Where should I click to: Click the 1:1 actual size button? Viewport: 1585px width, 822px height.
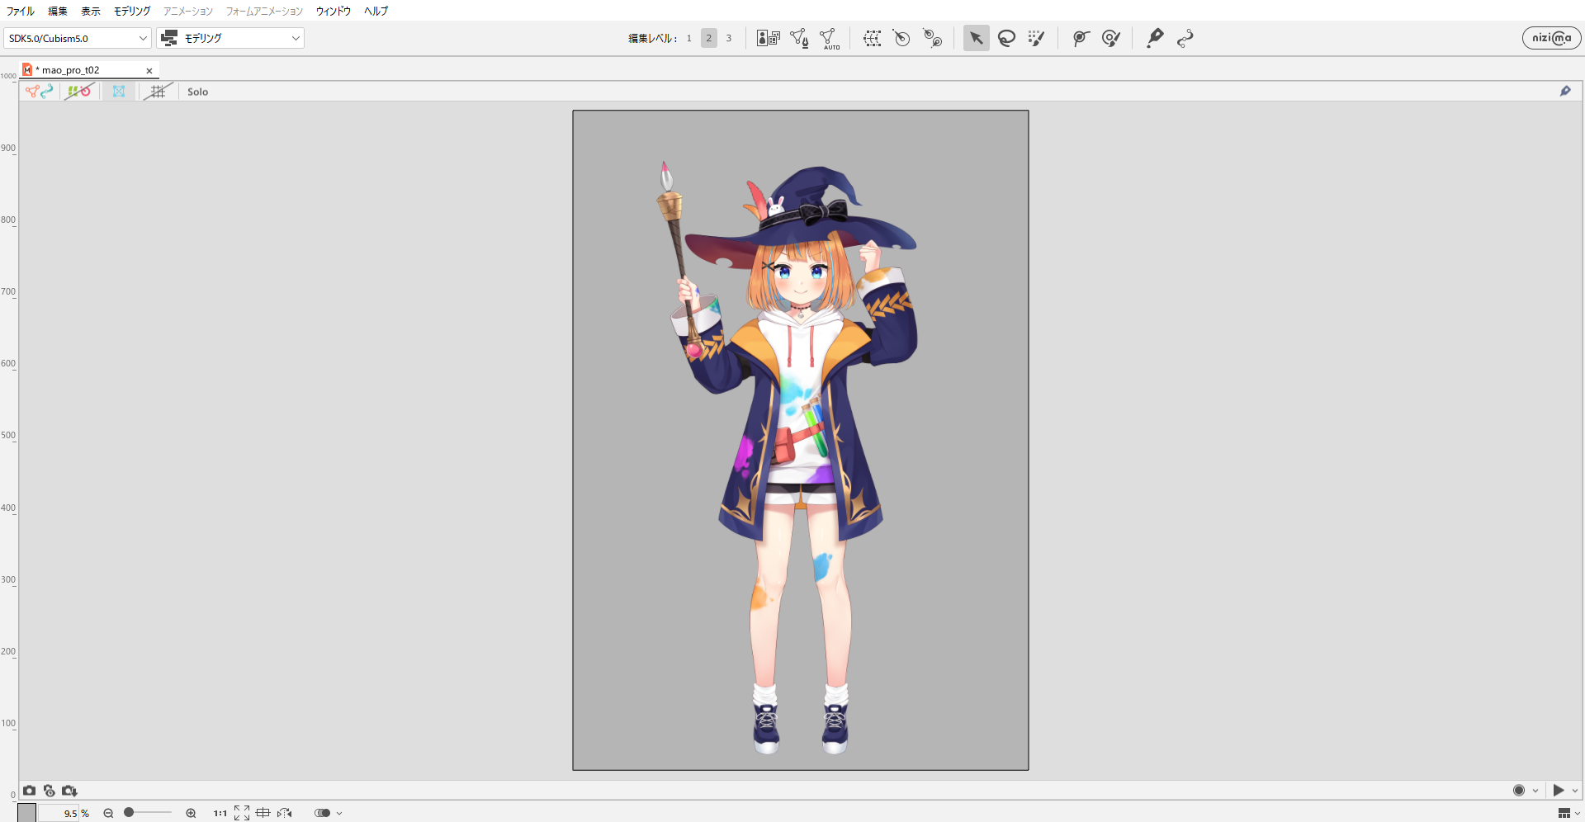[x=220, y=813]
